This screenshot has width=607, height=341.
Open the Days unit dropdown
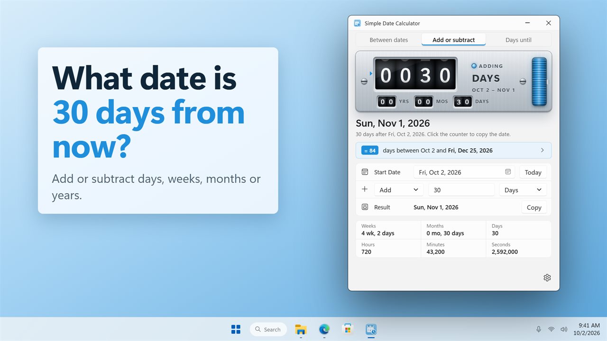(523, 190)
